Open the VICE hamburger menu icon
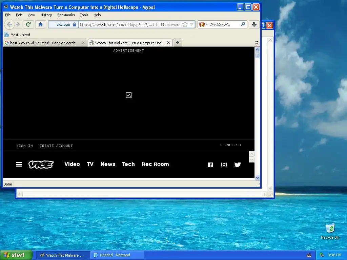Viewport: 347px width, 260px height. [19, 164]
